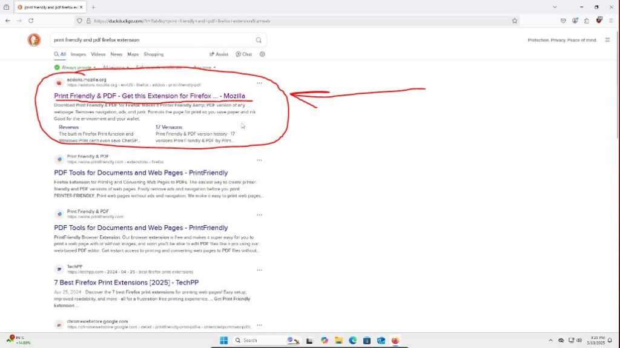
Task: Open the stocks widget in the taskbar
Action: pyautogui.click(x=18, y=340)
